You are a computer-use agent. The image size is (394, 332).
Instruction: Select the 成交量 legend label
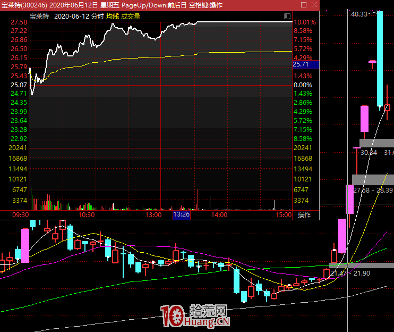131,16
